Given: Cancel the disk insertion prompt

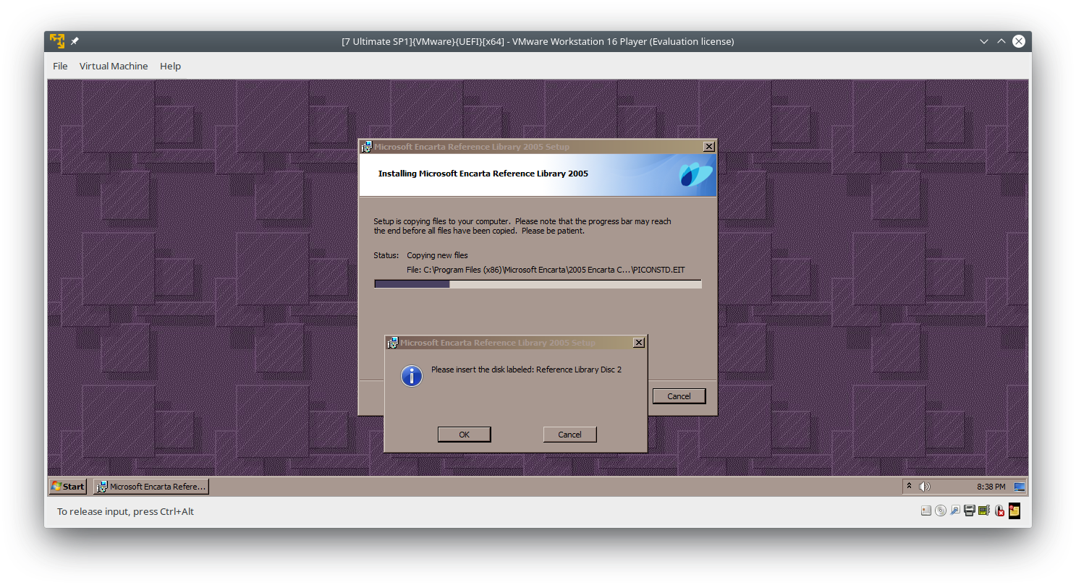Looking at the screenshot, I should (569, 434).
